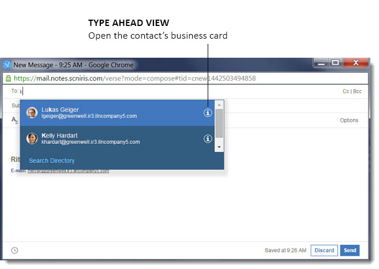Click Kelly Hardart's profile photo
The width and height of the screenshot is (379, 269).
(x=32, y=139)
